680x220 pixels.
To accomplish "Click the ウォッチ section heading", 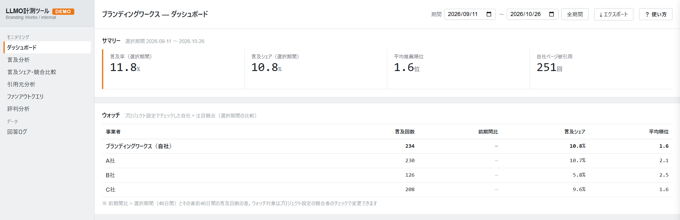I will [x=111, y=115].
